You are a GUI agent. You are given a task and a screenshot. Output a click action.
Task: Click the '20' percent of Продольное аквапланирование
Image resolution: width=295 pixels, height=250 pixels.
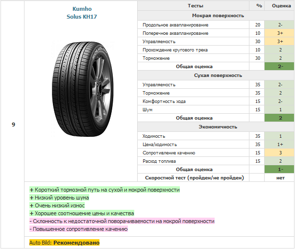point(258,25)
